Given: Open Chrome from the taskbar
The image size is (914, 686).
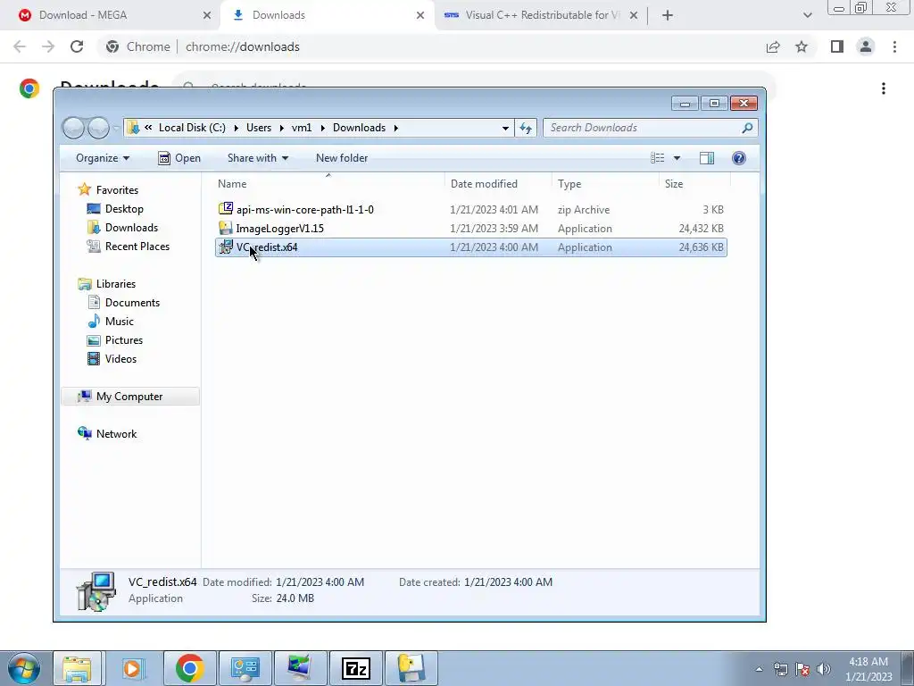Looking at the screenshot, I should [189, 668].
